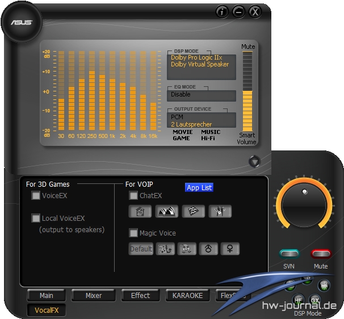Viewport: 344px width, 319px height.
Task: Click 'PCM' in Output Device
Action: click(177, 117)
